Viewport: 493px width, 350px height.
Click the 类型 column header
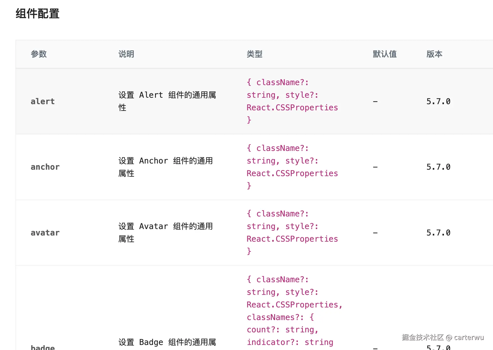[x=254, y=54]
